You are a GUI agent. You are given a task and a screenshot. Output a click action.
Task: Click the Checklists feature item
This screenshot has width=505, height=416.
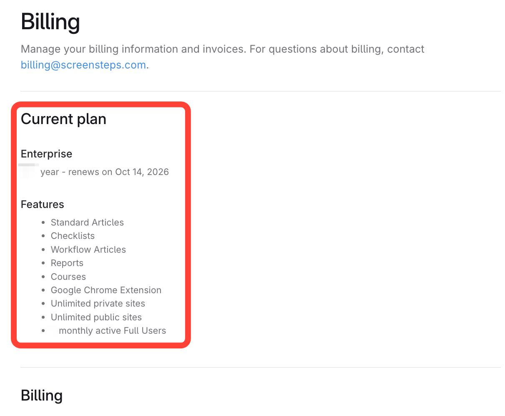[x=73, y=236]
